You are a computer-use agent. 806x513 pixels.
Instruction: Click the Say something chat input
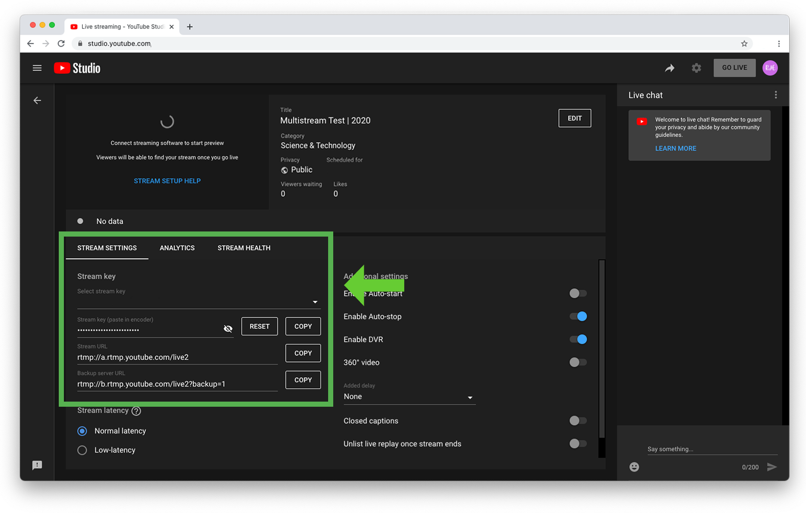(x=712, y=449)
